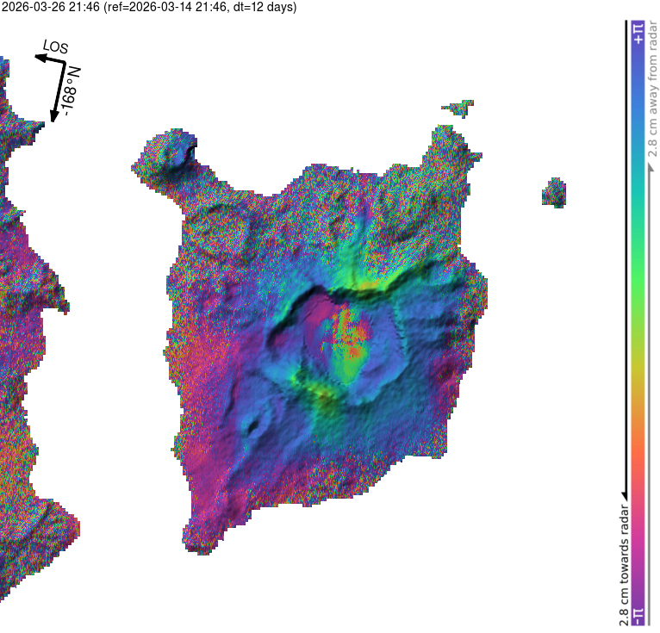Click the -π label at colorbar bottom
This screenshot has width=660, height=633.
(x=638, y=616)
